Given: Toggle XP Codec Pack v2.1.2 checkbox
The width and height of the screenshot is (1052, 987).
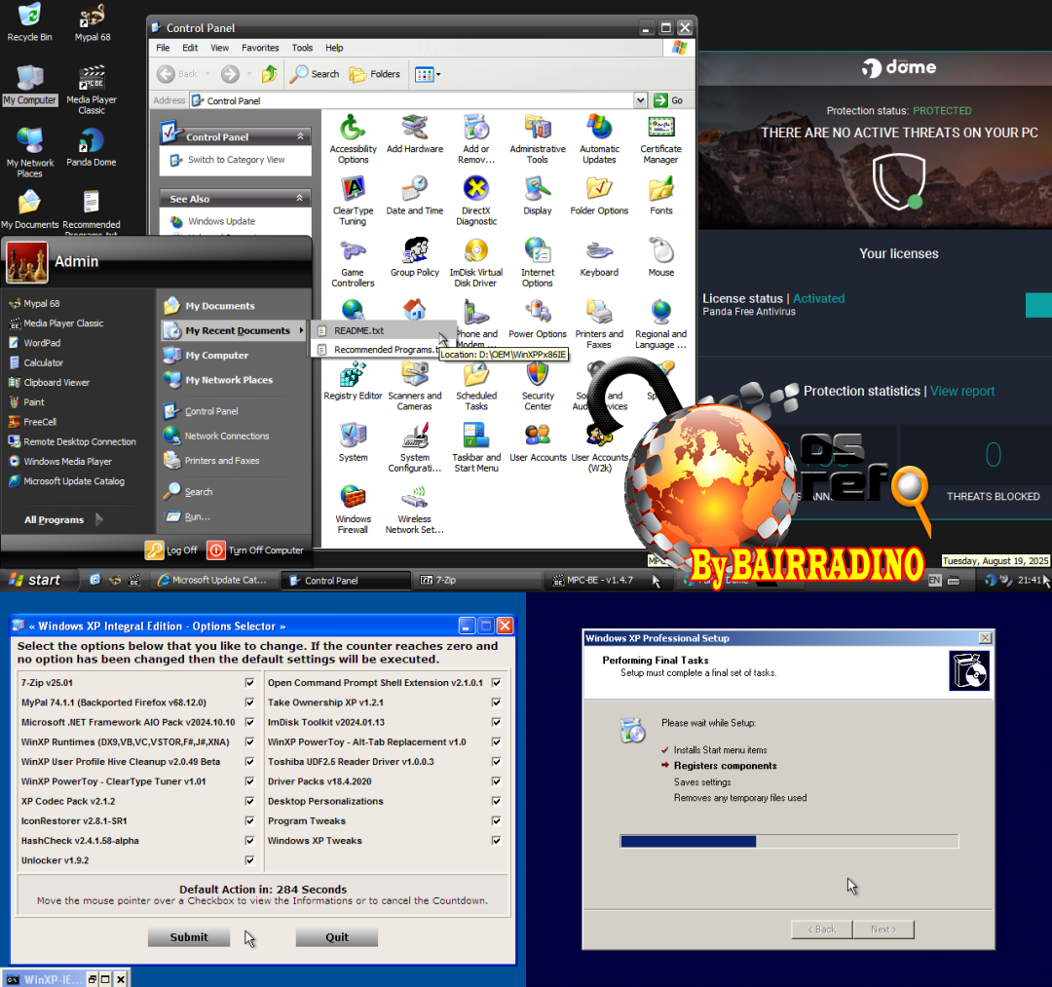Looking at the screenshot, I should [249, 801].
